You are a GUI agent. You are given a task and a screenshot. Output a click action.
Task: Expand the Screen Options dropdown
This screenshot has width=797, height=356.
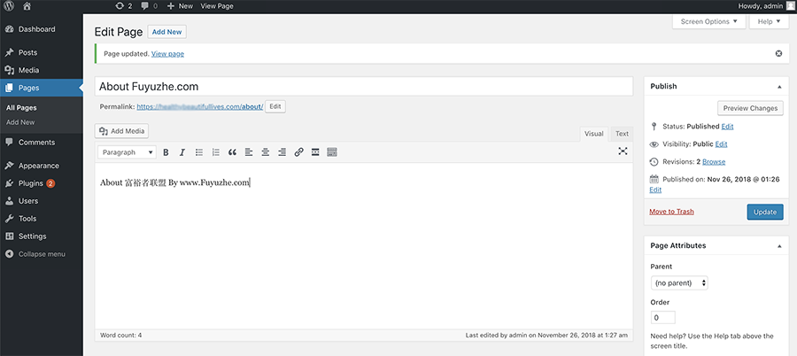point(709,21)
